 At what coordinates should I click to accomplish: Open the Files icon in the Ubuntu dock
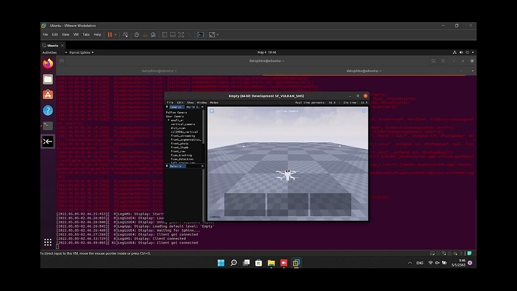pyautogui.click(x=48, y=79)
